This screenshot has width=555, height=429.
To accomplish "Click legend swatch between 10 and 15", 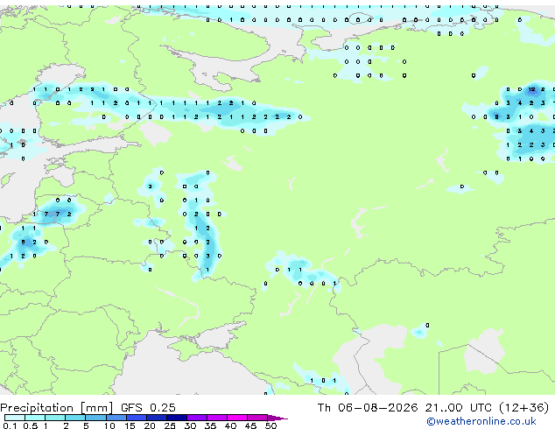I will pos(116,418).
